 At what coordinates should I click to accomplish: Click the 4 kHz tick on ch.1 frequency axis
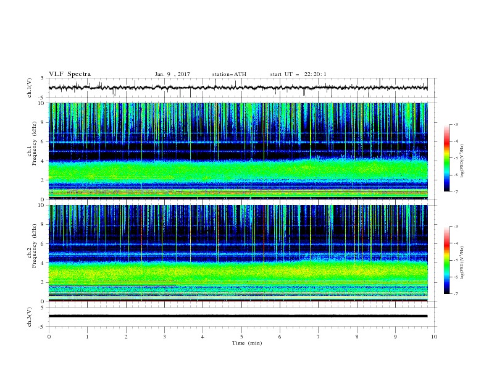pos(43,161)
